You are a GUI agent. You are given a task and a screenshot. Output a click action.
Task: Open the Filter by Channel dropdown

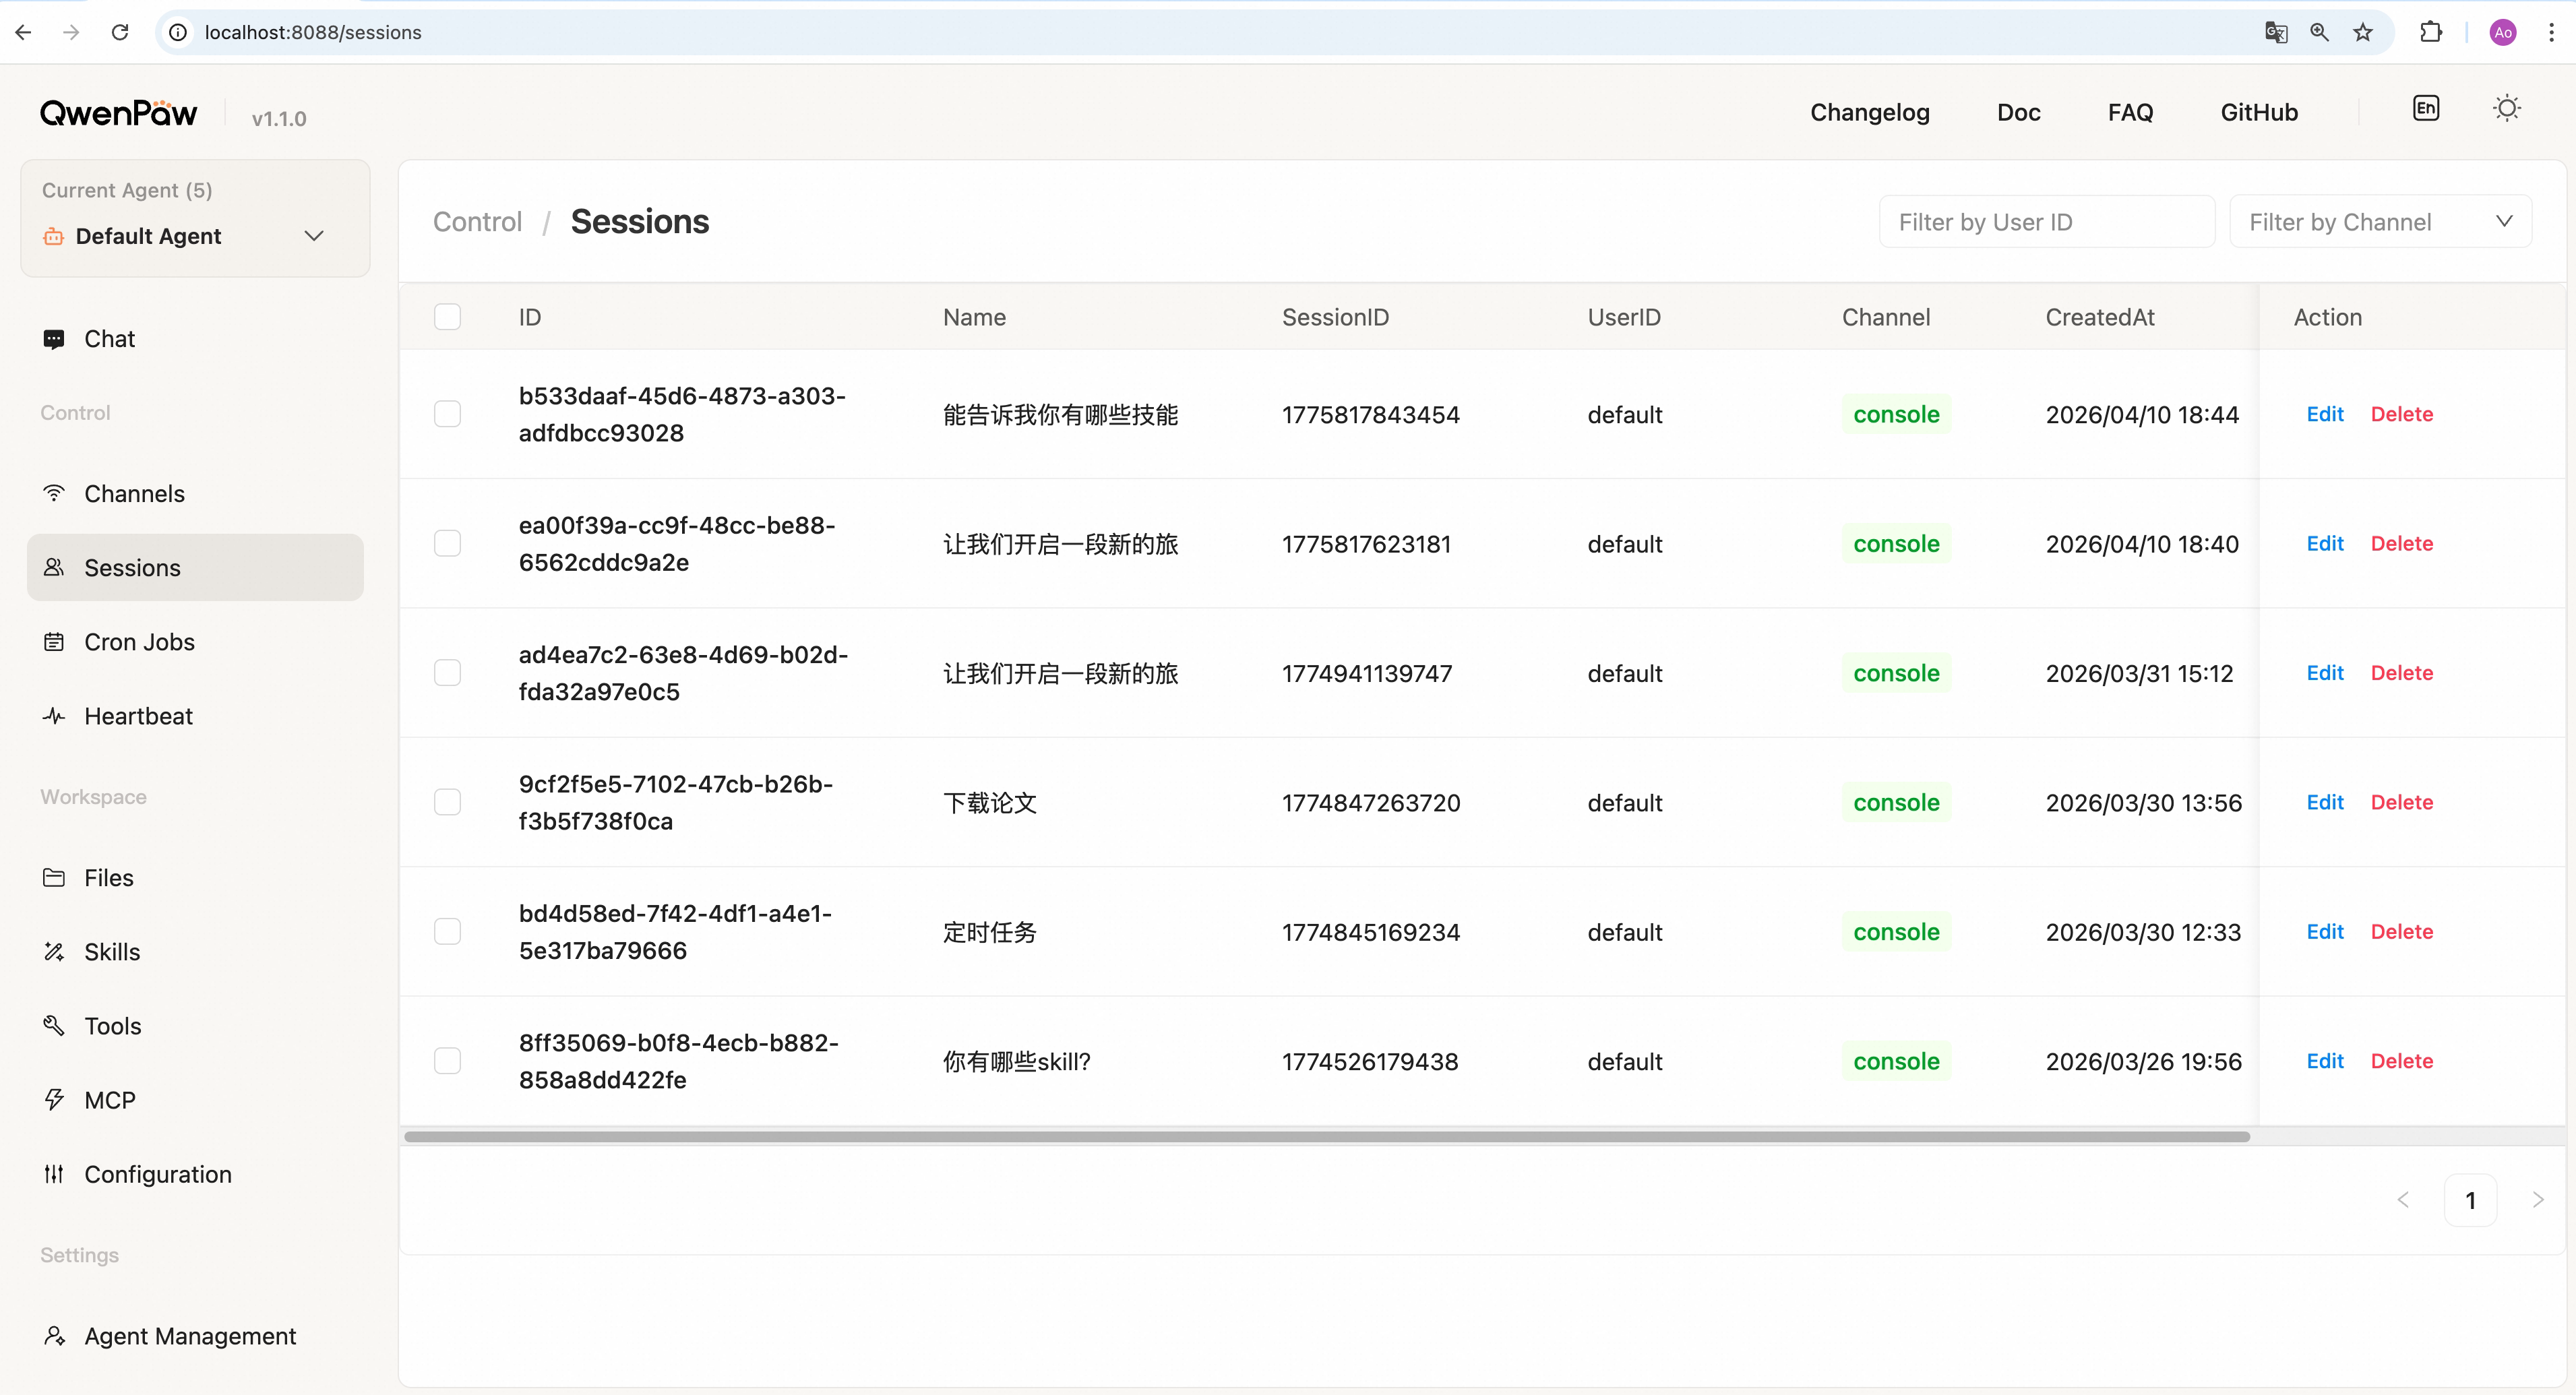click(2380, 222)
